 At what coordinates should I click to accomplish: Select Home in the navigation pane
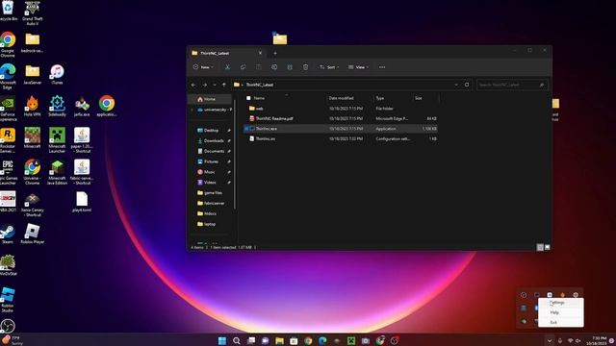pyautogui.click(x=210, y=99)
